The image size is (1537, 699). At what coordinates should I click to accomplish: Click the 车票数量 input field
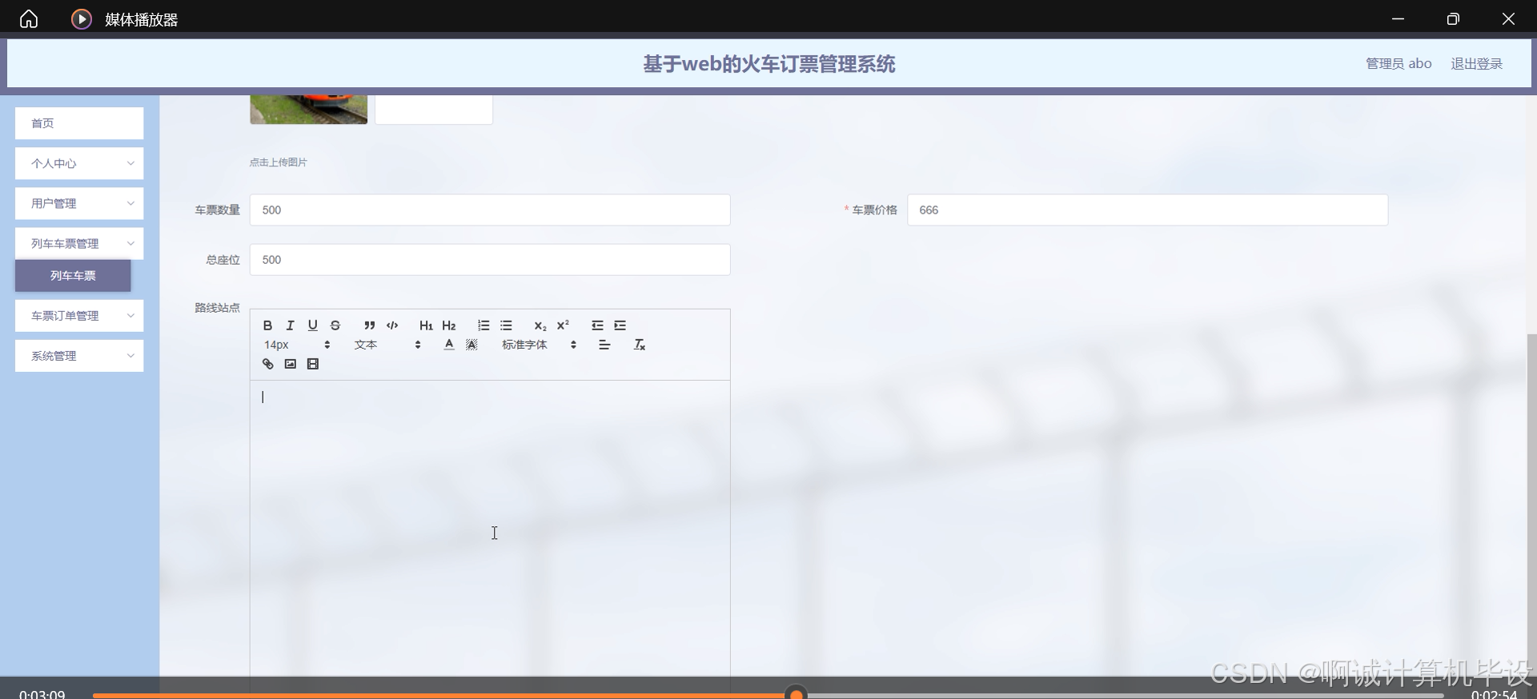[x=490, y=210]
